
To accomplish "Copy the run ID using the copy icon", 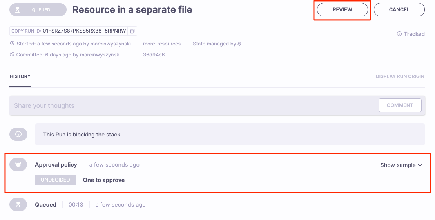I will (x=132, y=31).
